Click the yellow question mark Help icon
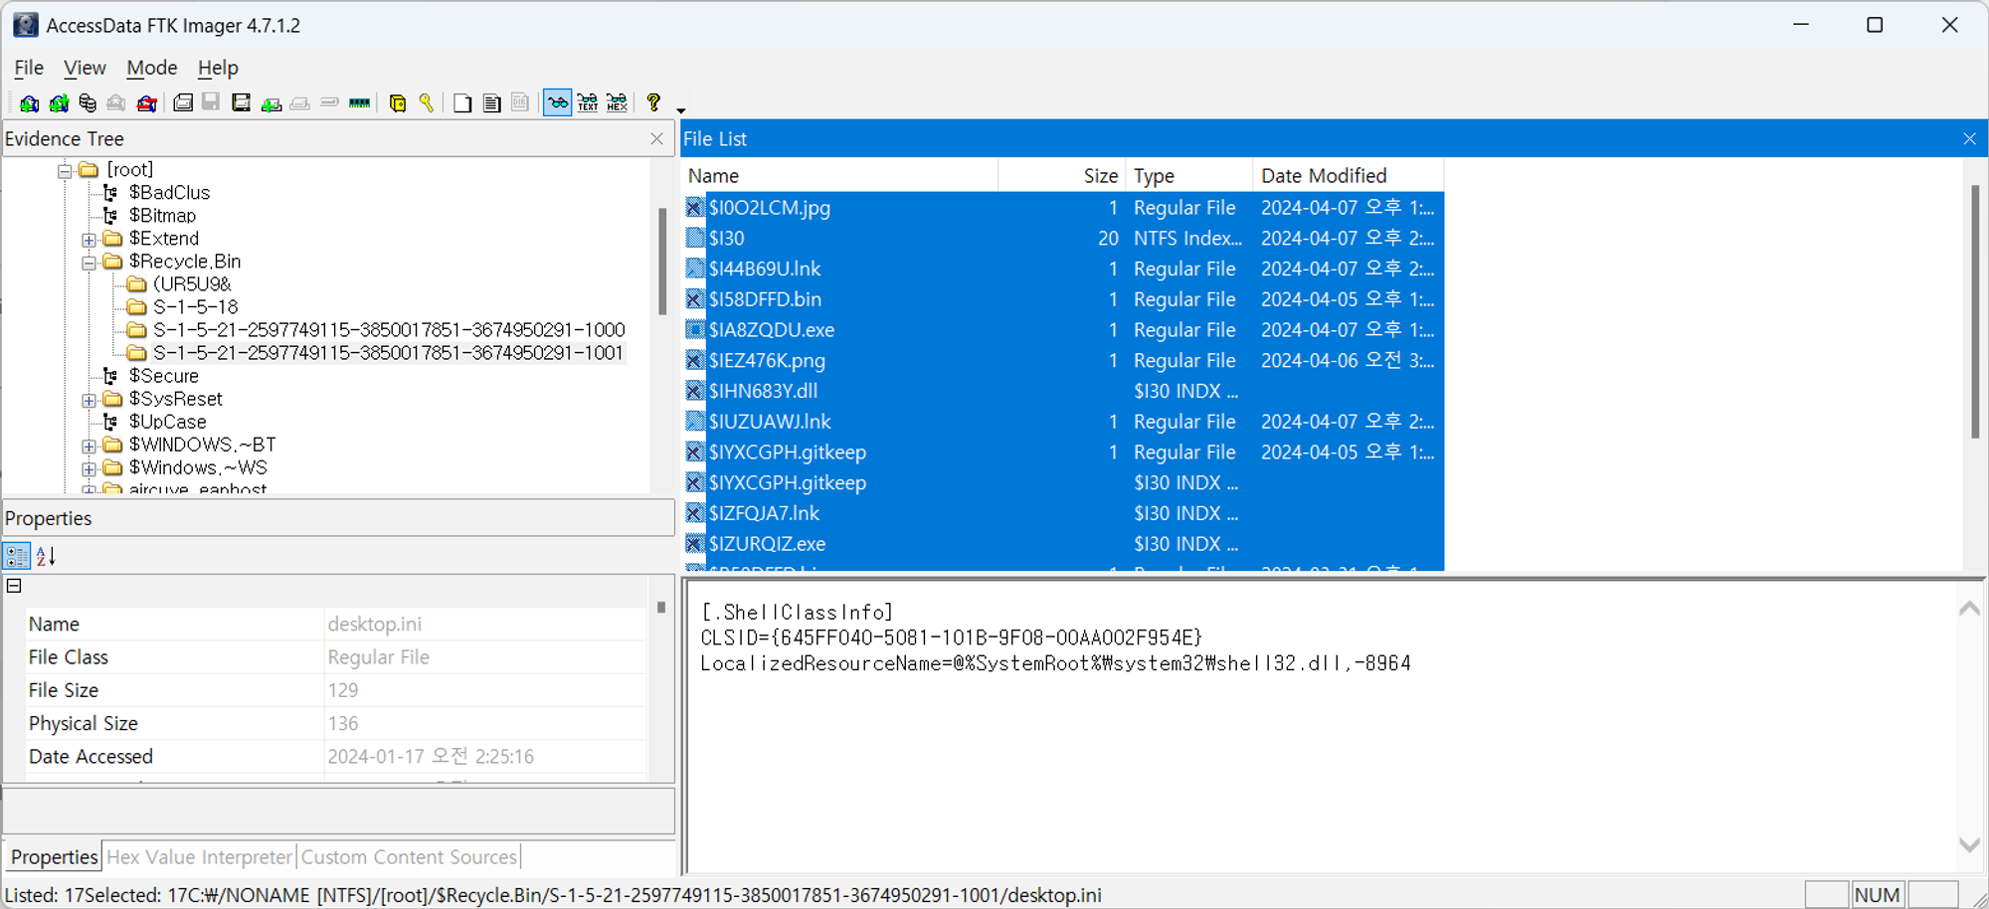Screen dimensions: 1989x909 [x=653, y=101]
